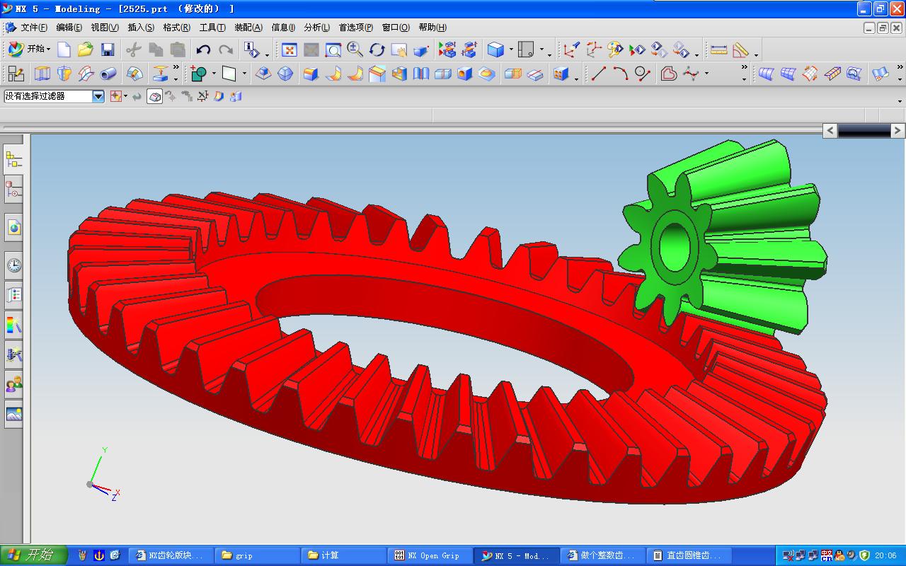Expand the Measure toolbar options arrow

click(756, 54)
